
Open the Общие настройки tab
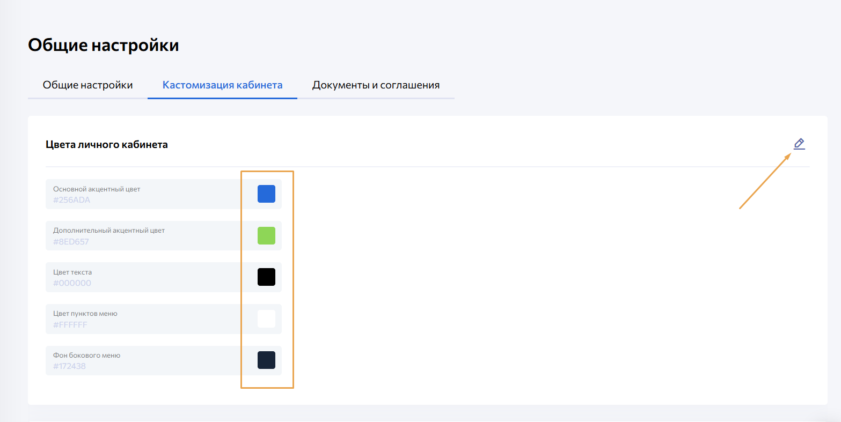87,85
